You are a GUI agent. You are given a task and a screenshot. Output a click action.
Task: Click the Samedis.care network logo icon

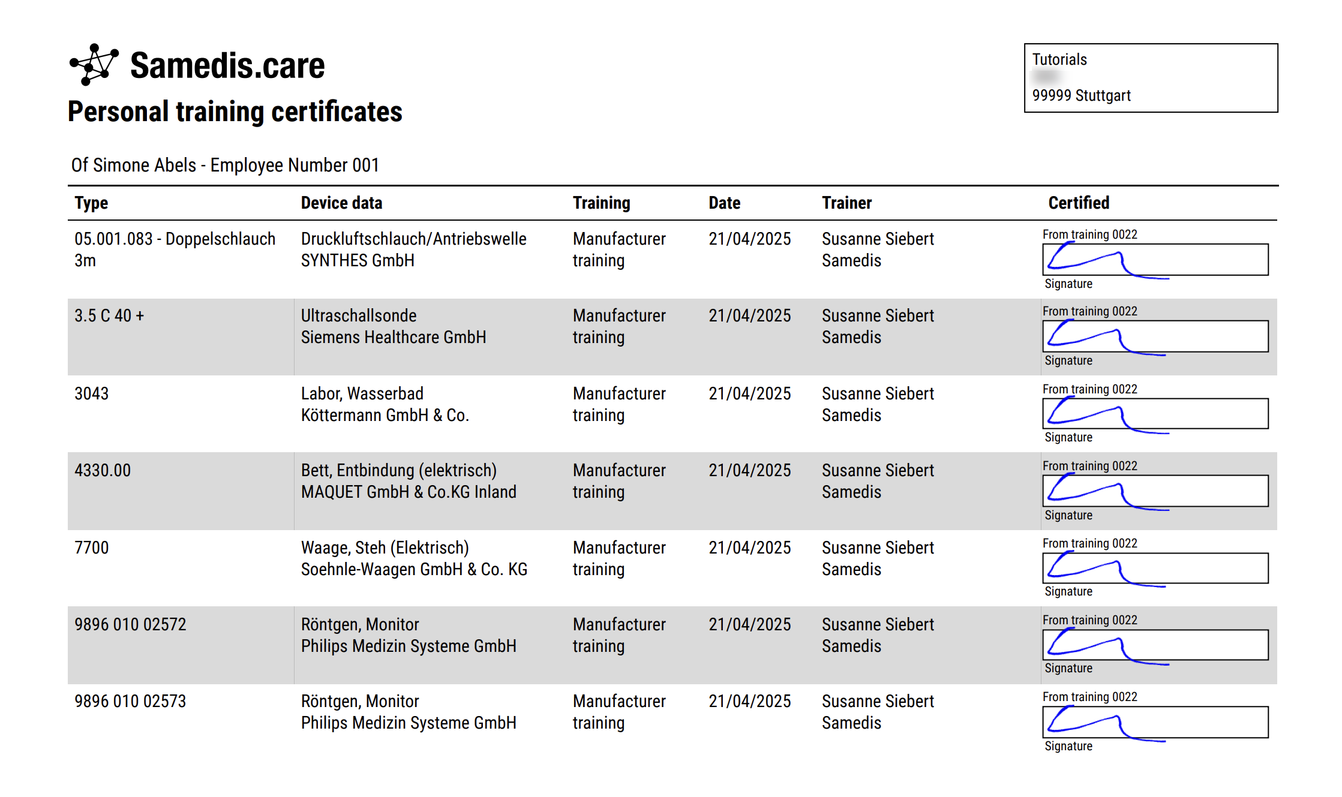click(94, 64)
